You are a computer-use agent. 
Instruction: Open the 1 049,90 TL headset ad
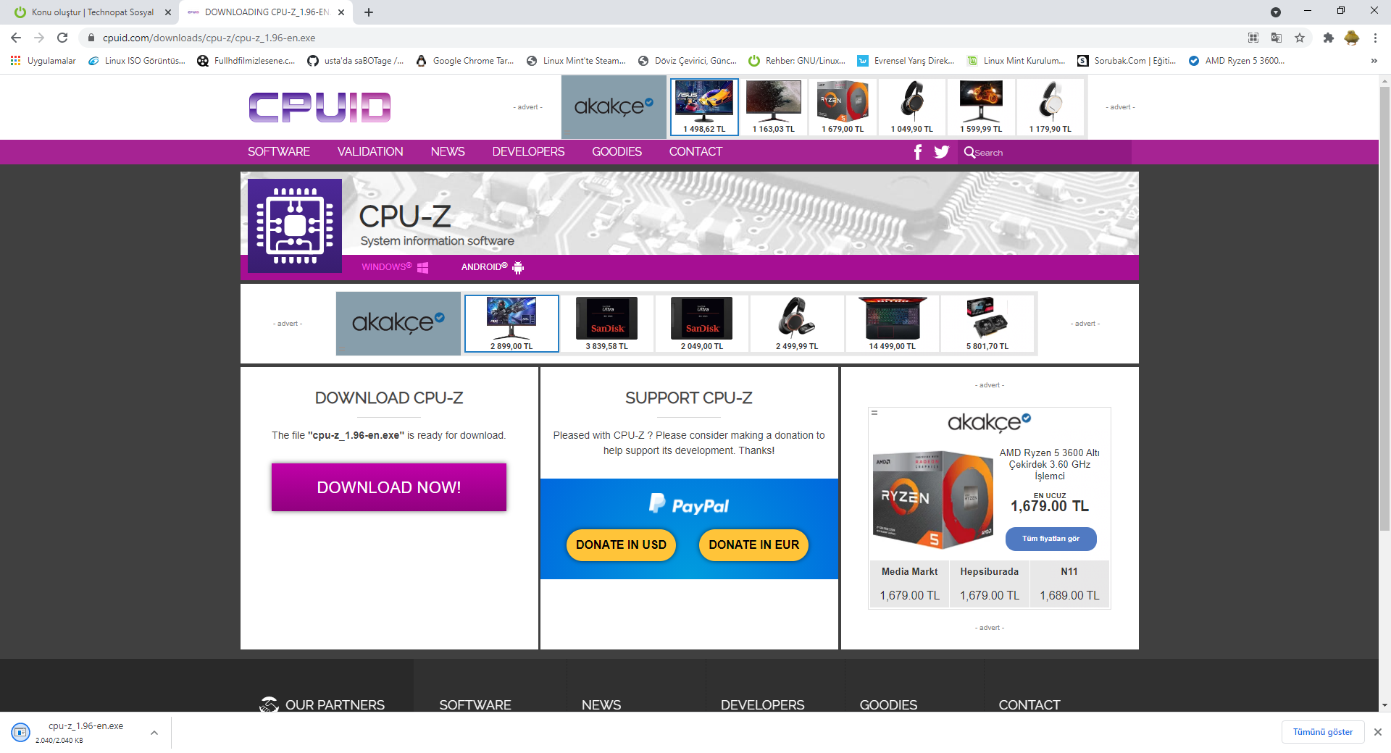click(912, 107)
